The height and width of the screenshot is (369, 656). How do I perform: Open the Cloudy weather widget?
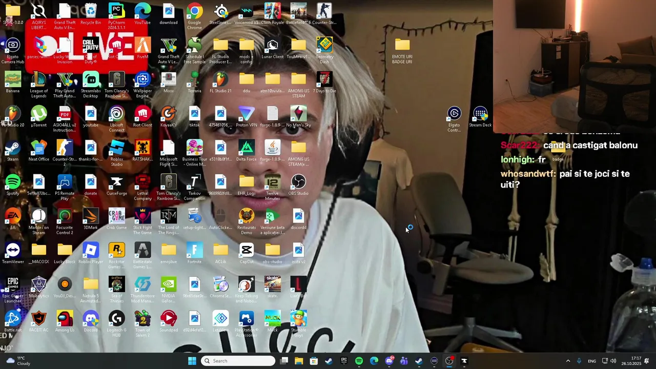click(x=18, y=361)
